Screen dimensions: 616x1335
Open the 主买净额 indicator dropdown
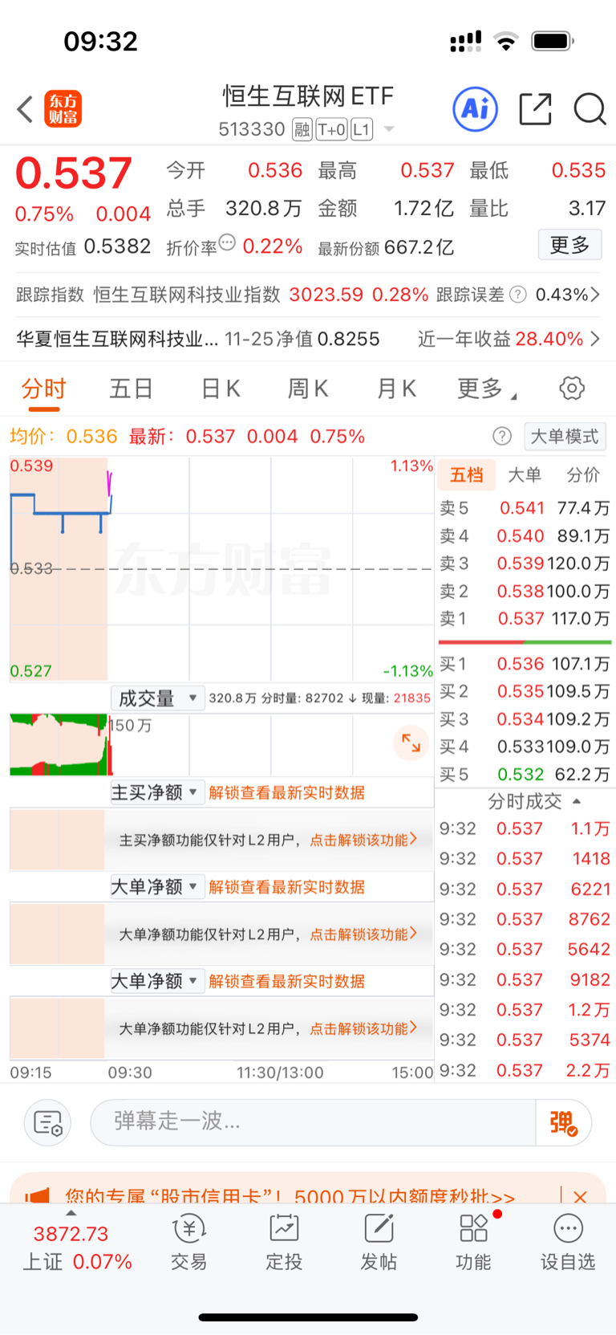pyautogui.click(x=157, y=793)
